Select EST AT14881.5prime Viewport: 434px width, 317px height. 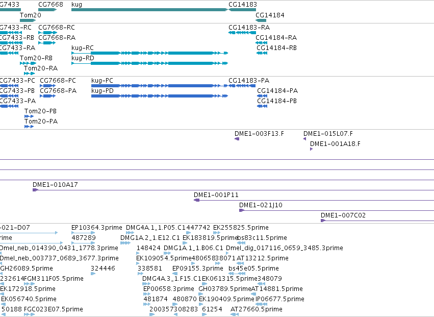click(x=253, y=294)
